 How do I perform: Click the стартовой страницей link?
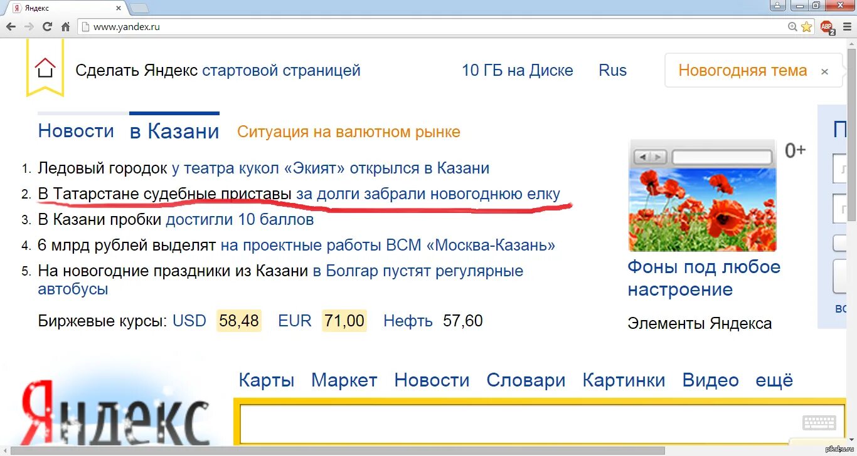coord(281,70)
